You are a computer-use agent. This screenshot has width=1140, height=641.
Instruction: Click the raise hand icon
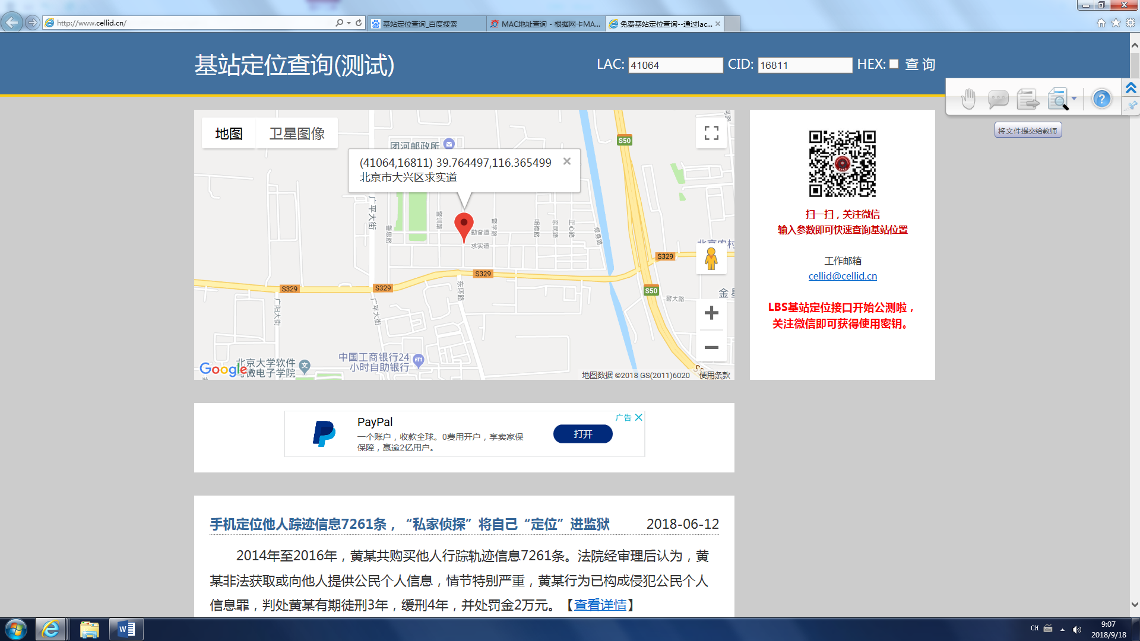point(968,99)
